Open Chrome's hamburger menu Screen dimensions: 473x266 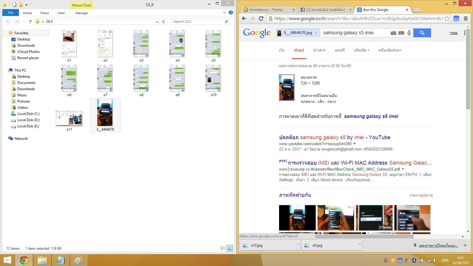466,18
